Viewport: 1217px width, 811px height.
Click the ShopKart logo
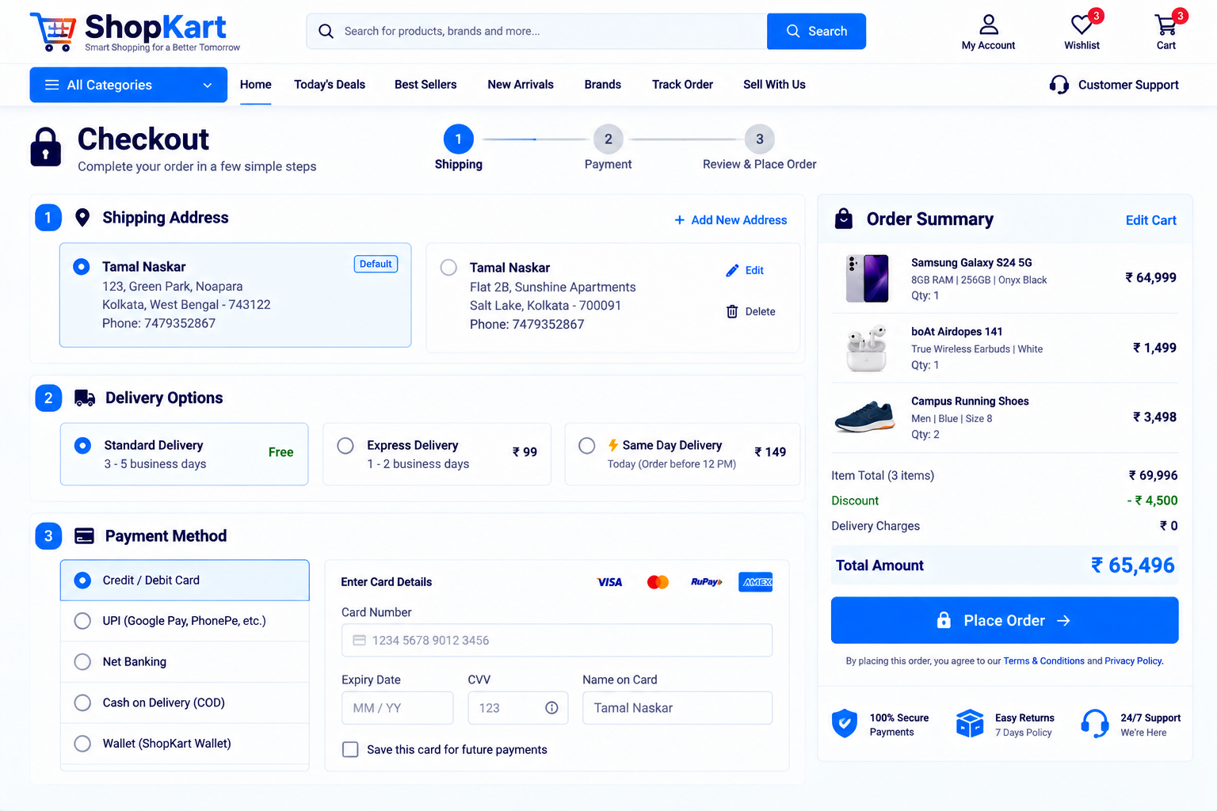point(135,32)
